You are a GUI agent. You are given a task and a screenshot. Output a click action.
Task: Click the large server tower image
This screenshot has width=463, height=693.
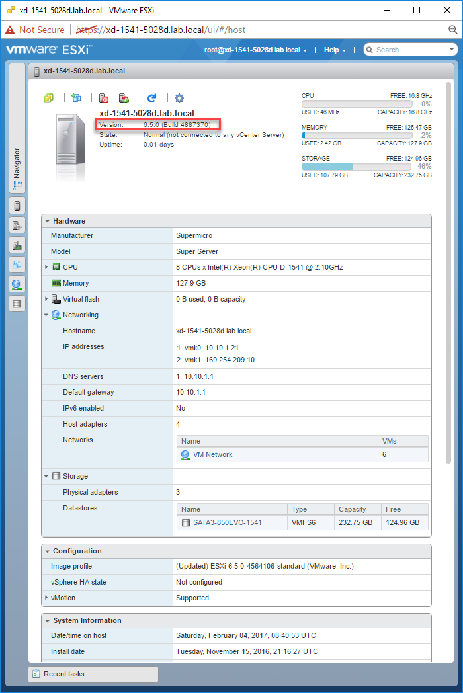(x=69, y=141)
